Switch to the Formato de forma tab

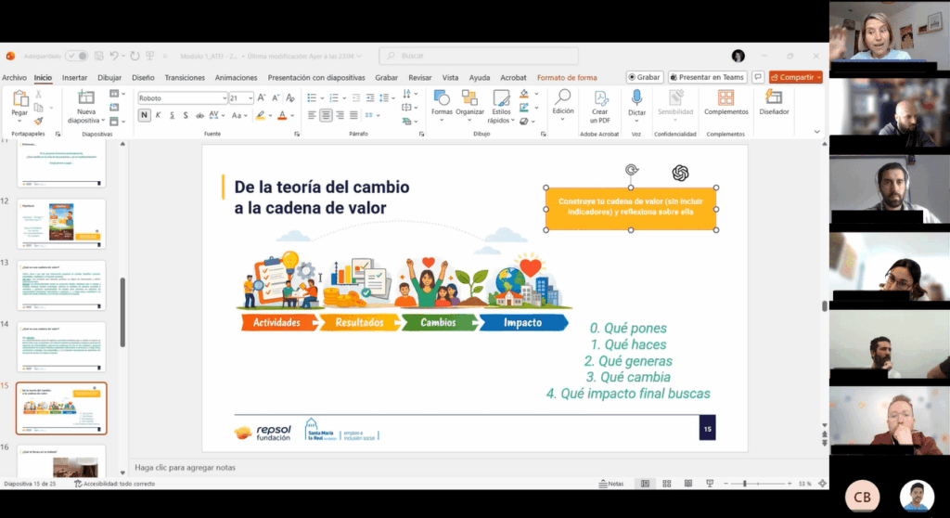point(567,78)
